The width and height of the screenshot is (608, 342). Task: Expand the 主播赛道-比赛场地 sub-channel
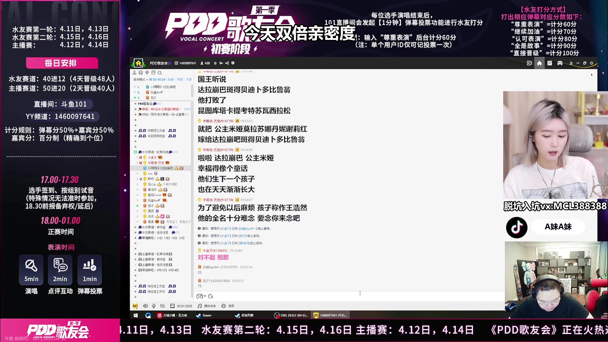pyautogui.click(x=135, y=254)
